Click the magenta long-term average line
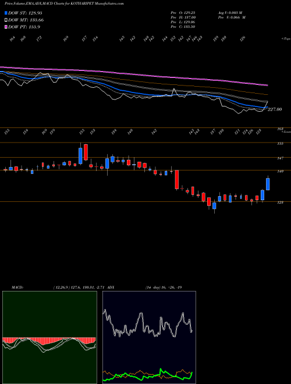 click(134, 74)
